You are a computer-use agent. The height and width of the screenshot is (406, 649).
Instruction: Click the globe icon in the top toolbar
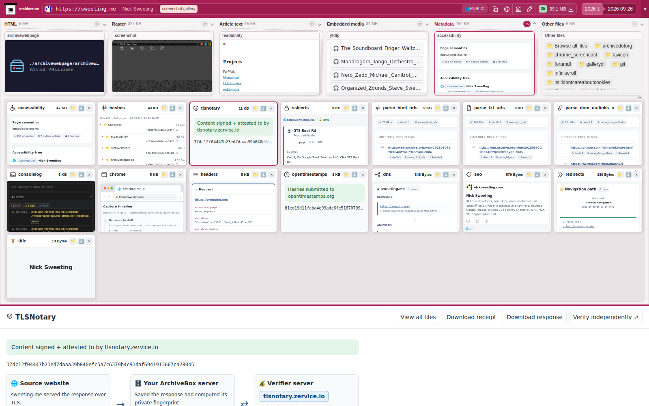pos(507,9)
